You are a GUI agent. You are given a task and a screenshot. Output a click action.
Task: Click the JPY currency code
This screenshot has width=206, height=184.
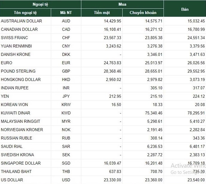pos(66,96)
